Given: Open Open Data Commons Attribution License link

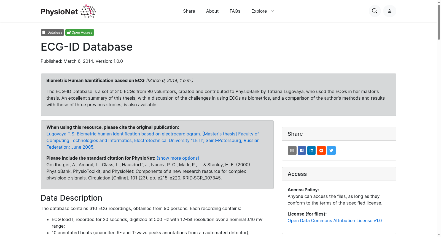Looking at the screenshot, I should coord(335,220).
